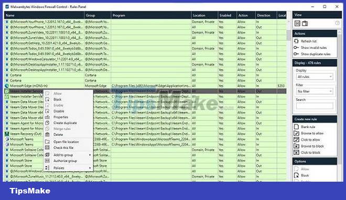Click the right panel scroll-up arrow
The width and height of the screenshot is (346, 200).
[x=339, y=32]
